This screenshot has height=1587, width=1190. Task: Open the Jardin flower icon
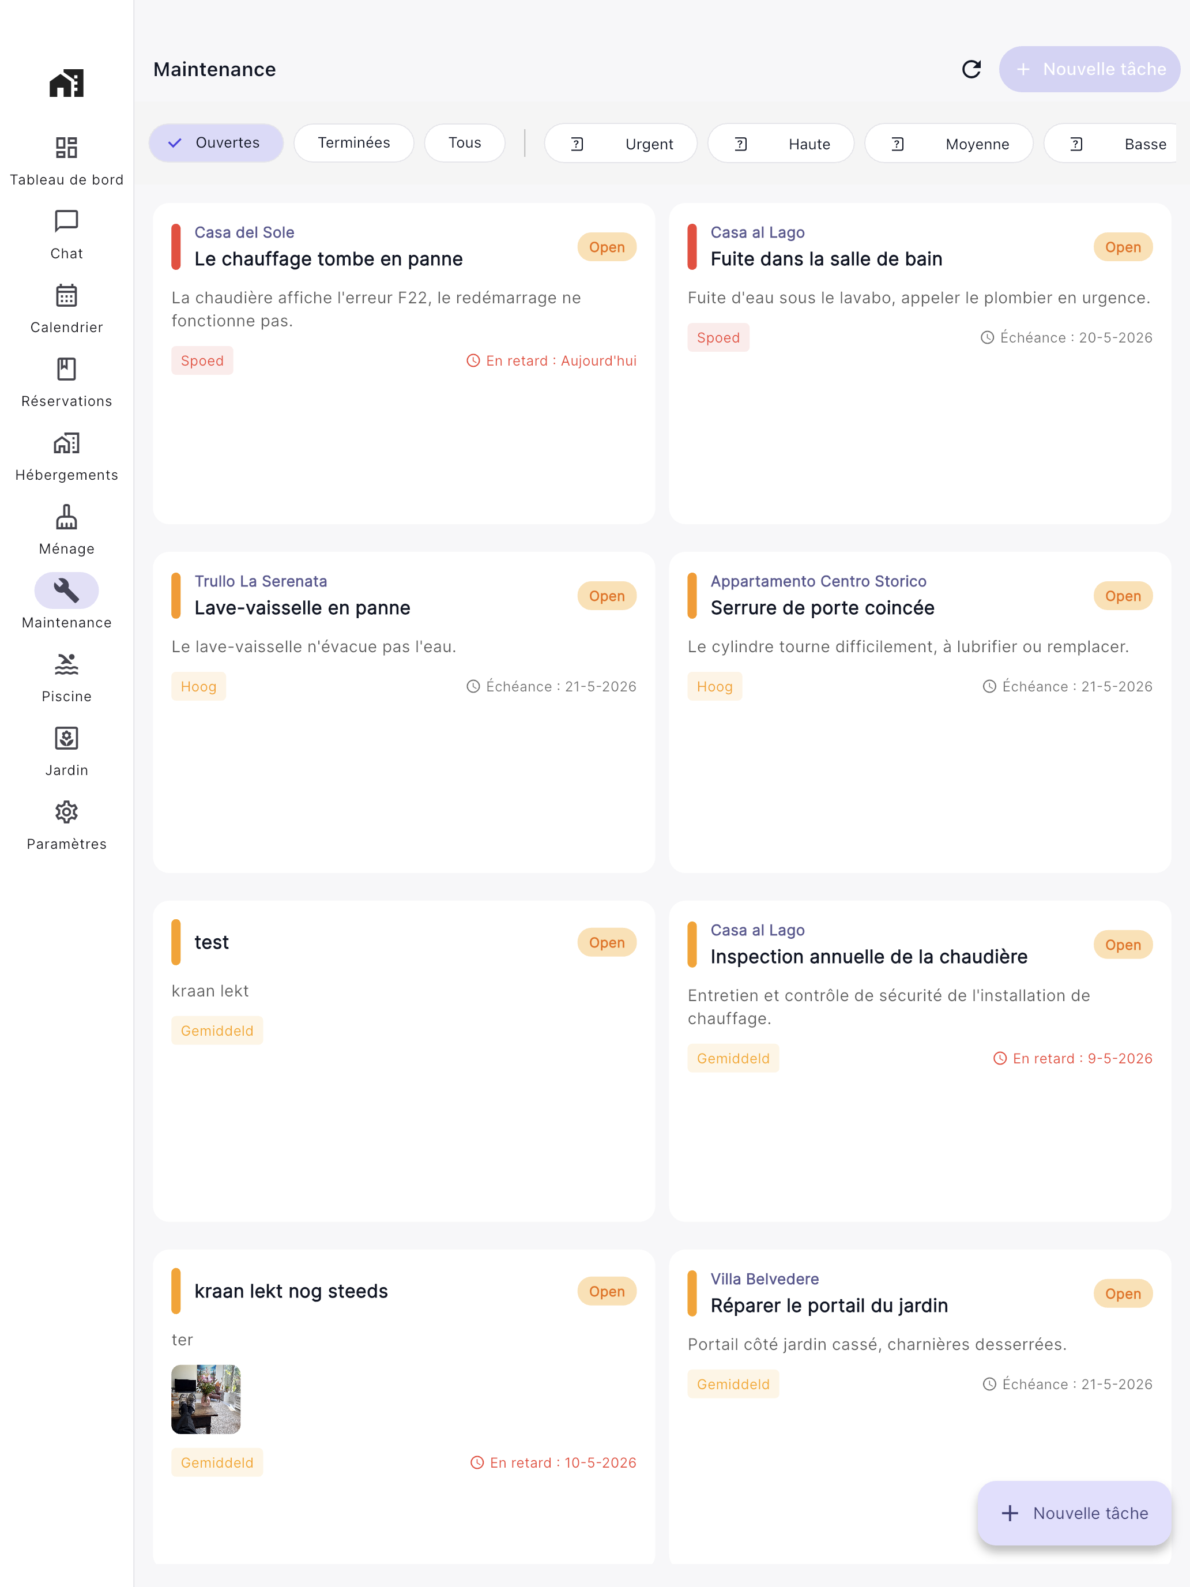click(x=66, y=738)
